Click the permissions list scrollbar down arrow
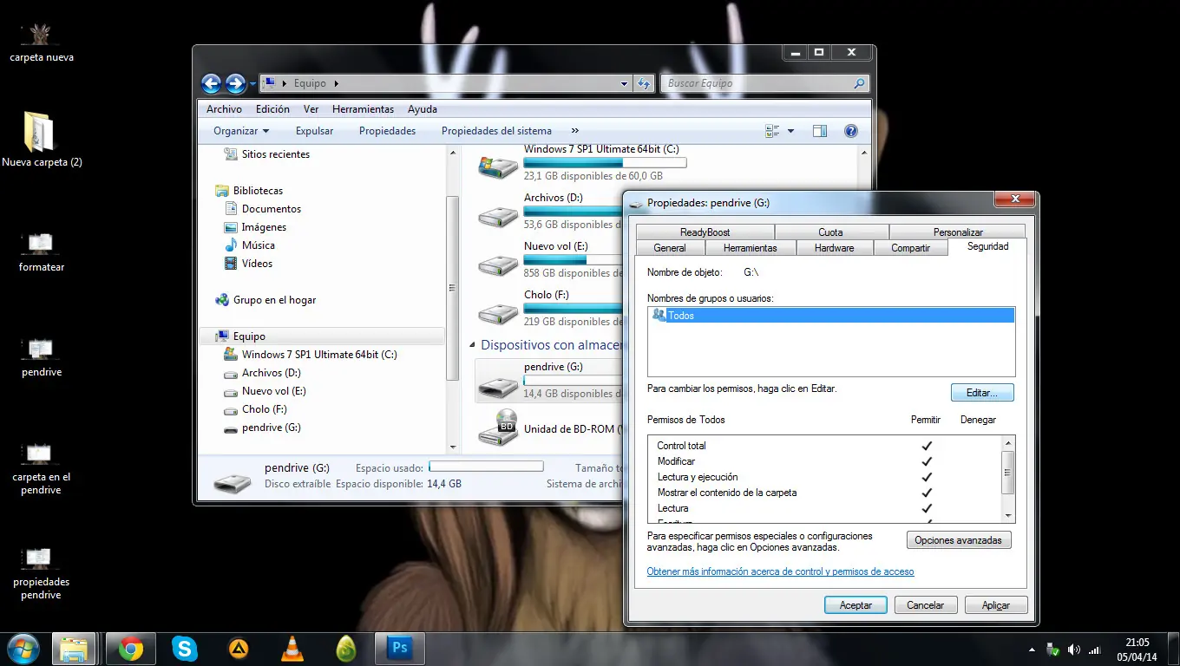The width and height of the screenshot is (1180, 666). point(1007,516)
